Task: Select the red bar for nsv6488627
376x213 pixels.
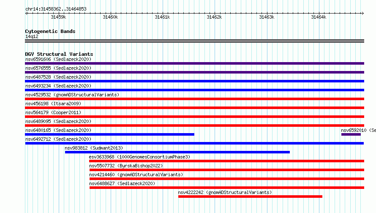Action: 227,188
